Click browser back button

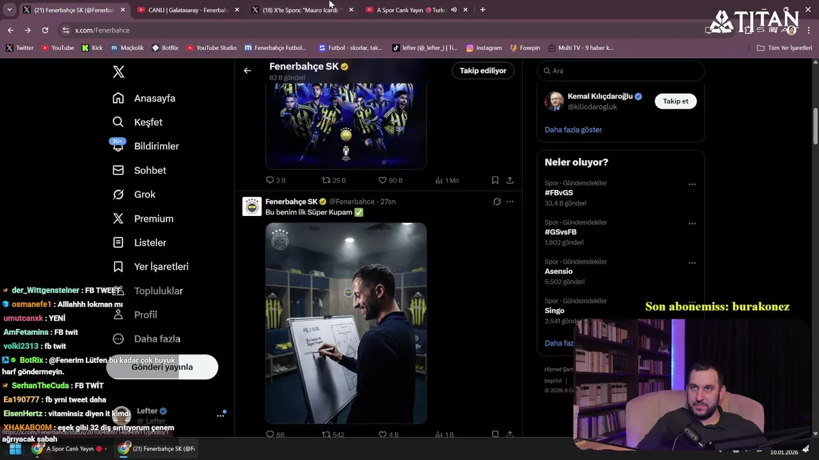10,30
